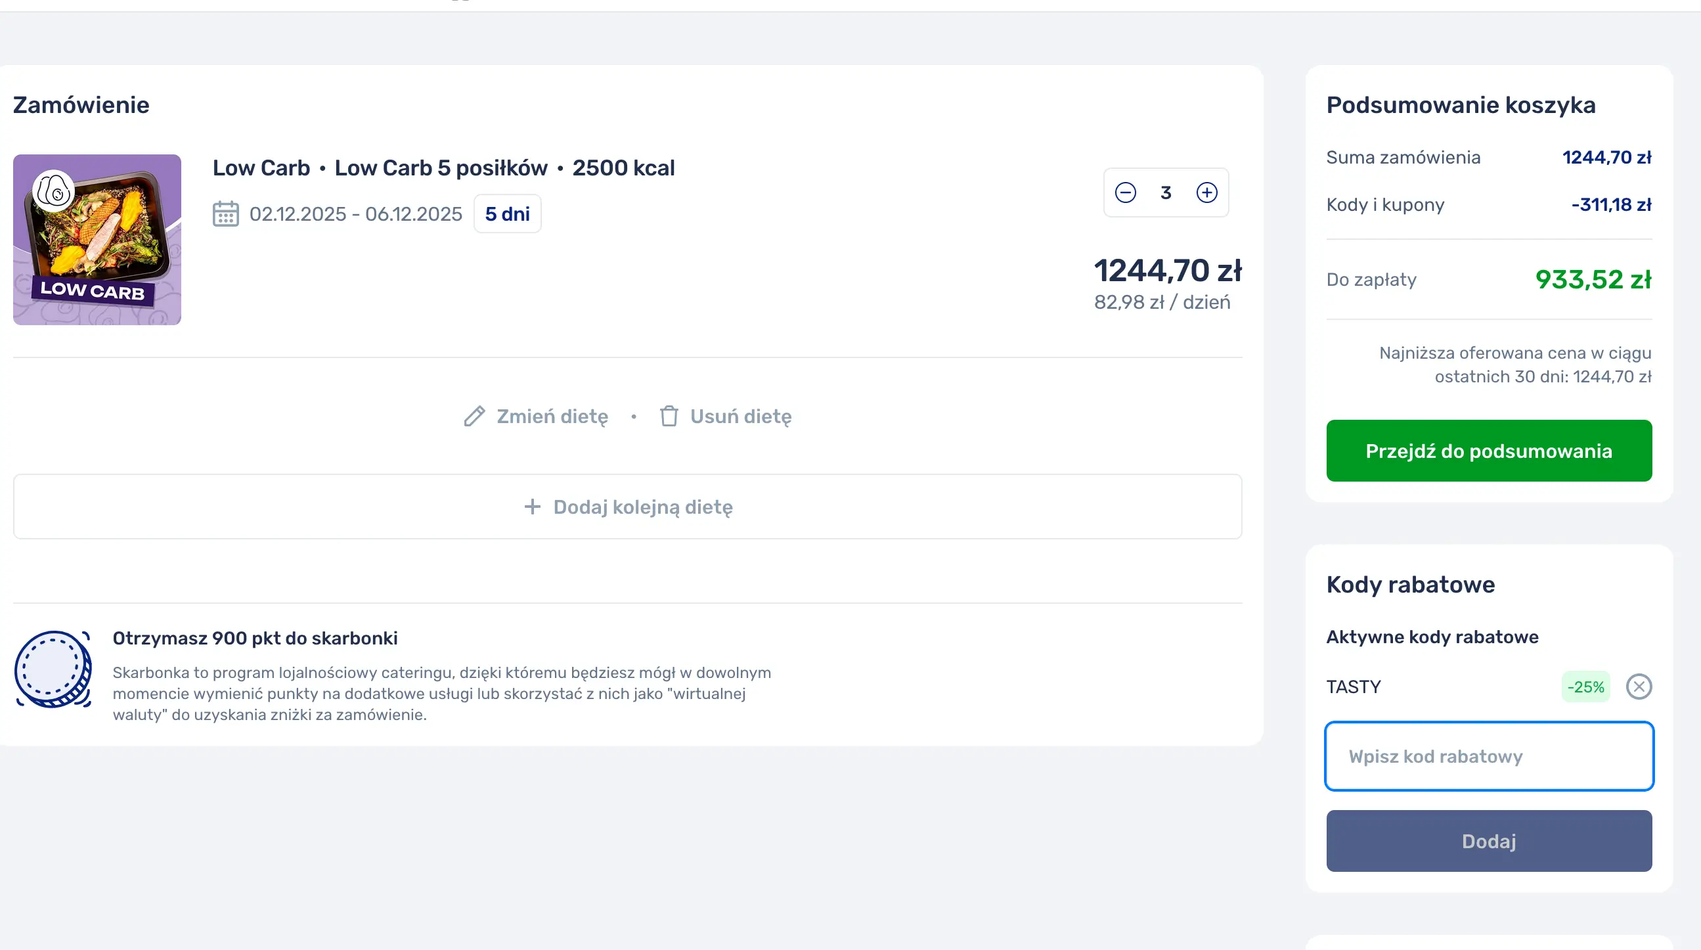Decrease diet quantity with minus icon

(x=1125, y=192)
